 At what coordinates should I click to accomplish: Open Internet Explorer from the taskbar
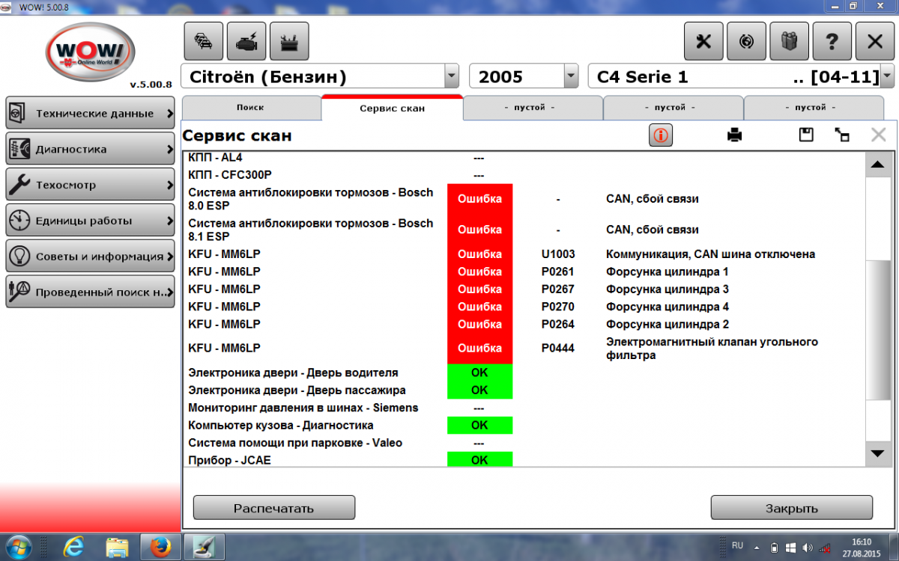[x=73, y=546]
